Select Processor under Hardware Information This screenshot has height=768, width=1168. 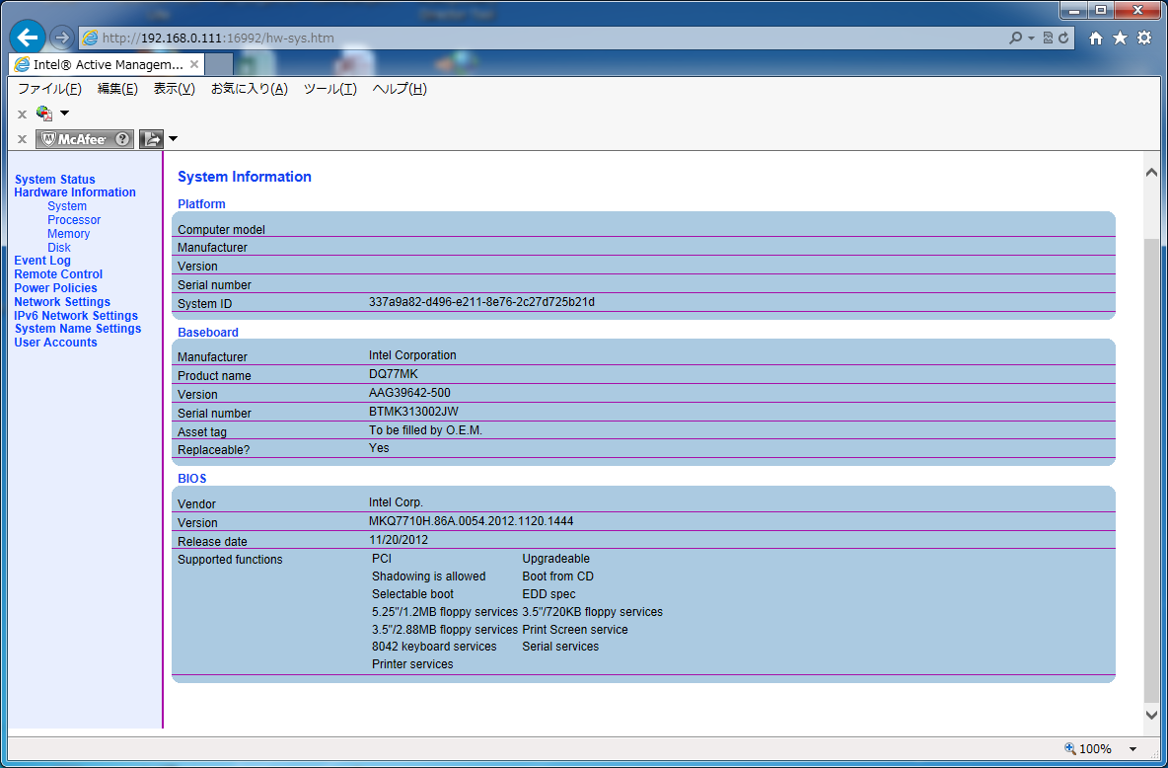tap(74, 220)
